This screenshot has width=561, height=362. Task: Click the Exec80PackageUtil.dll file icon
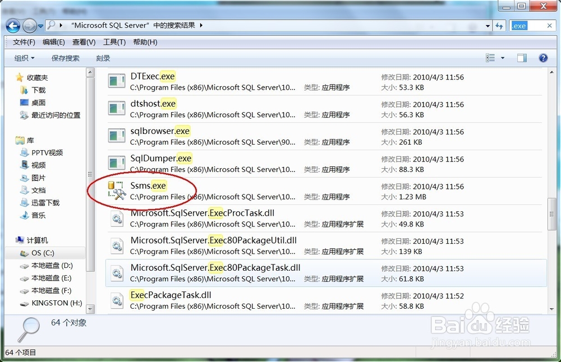[117, 245]
